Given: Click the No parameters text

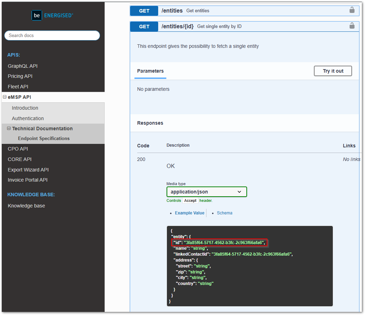Looking at the screenshot, I should tap(153, 89).
